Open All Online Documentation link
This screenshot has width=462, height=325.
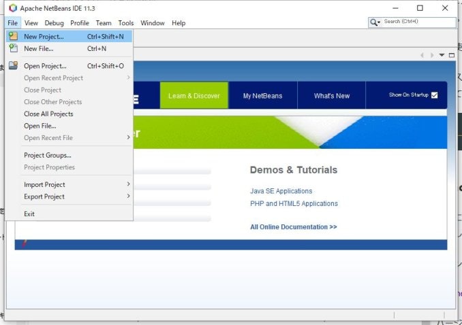294,227
